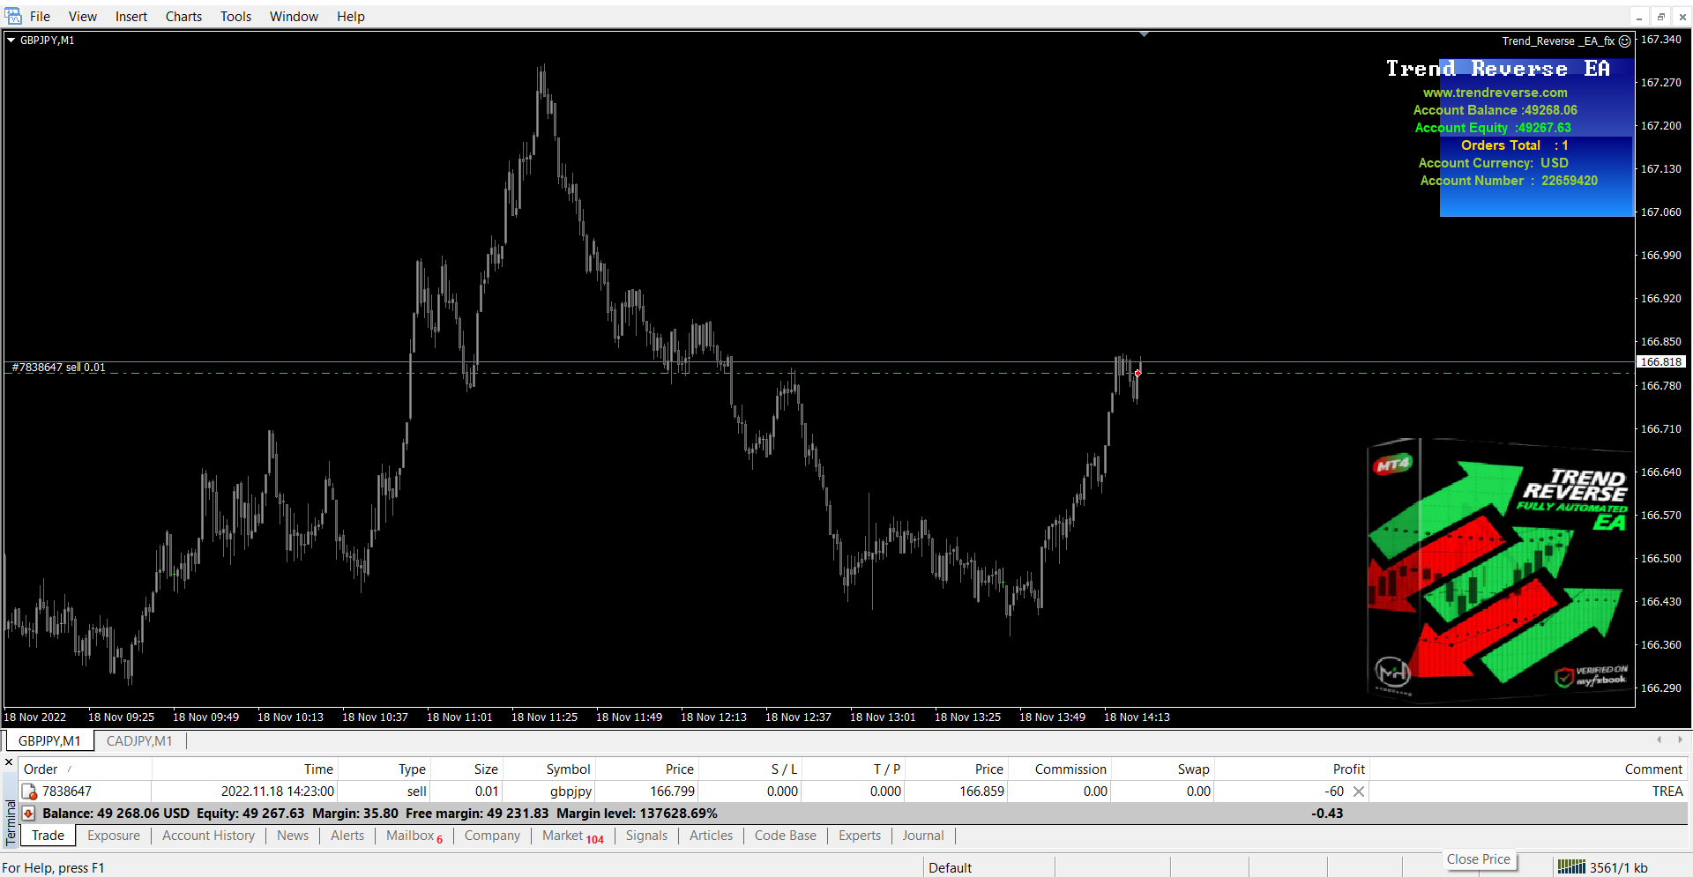The width and height of the screenshot is (1693, 877).
Task: Open the Window menu
Action: click(294, 16)
